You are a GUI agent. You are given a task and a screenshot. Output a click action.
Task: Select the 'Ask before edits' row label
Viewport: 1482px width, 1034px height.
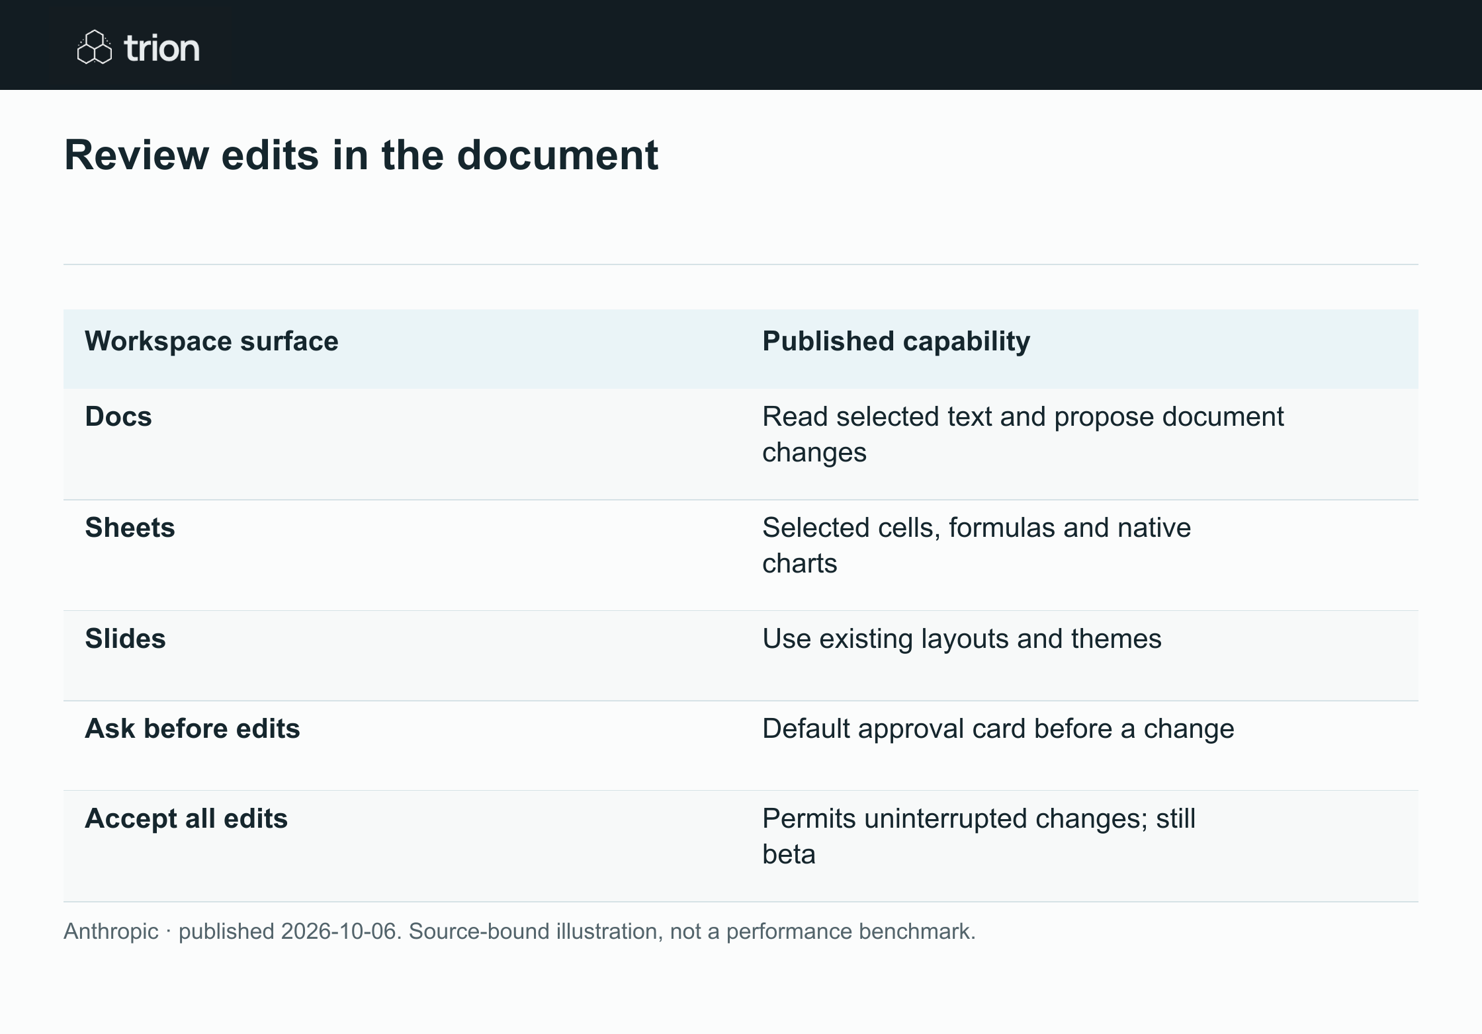click(x=193, y=729)
